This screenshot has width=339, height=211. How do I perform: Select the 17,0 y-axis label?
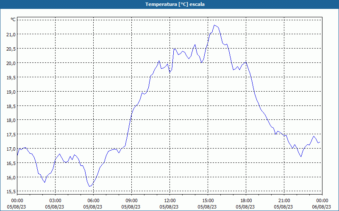pyautogui.click(x=11, y=149)
